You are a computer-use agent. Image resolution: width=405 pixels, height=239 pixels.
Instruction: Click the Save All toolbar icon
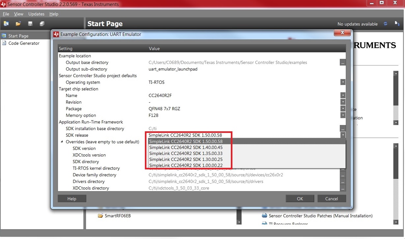[x=42, y=24]
